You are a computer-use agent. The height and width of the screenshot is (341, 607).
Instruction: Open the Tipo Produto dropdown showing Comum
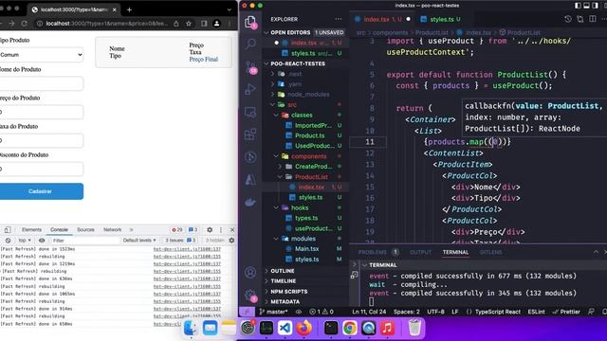click(41, 55)
